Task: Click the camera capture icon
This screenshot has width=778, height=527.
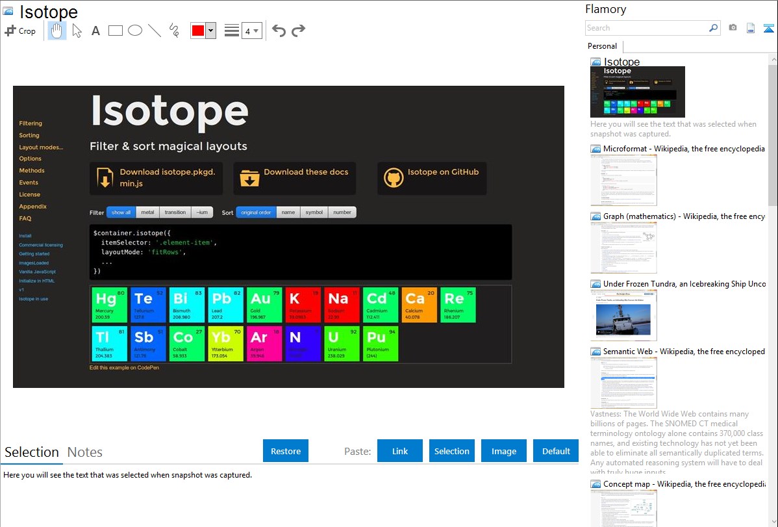Action: [733, 28]
